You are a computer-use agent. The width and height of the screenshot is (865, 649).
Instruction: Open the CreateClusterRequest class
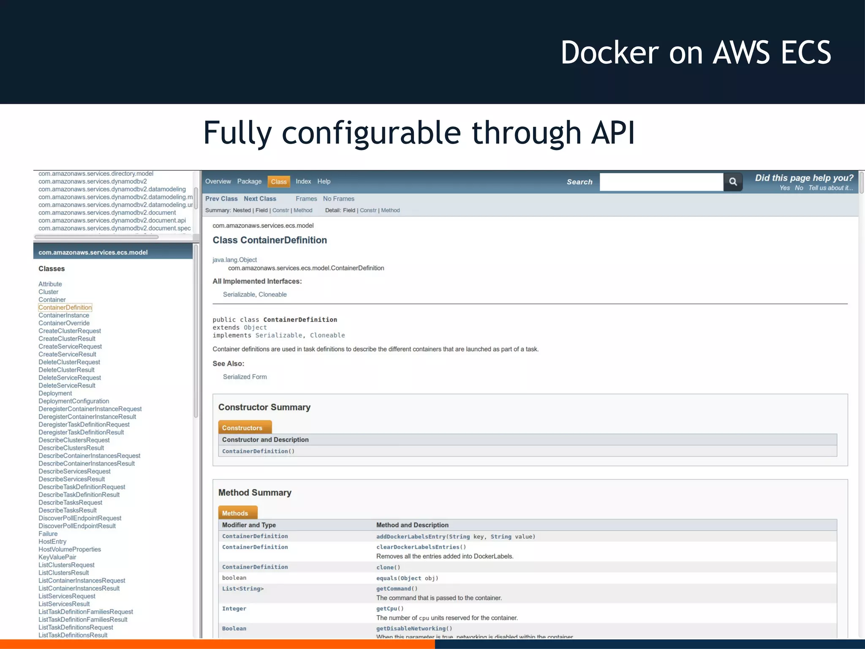click(x=70, y=331)
